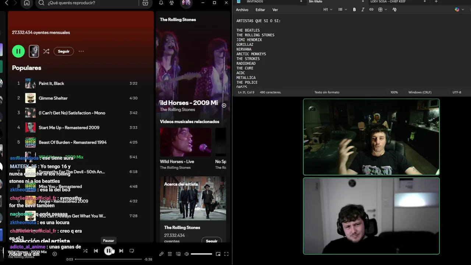Open Gimme Shelter album cover thumbnail
Screen dimensions: 471x265
[x=30, y=98]
